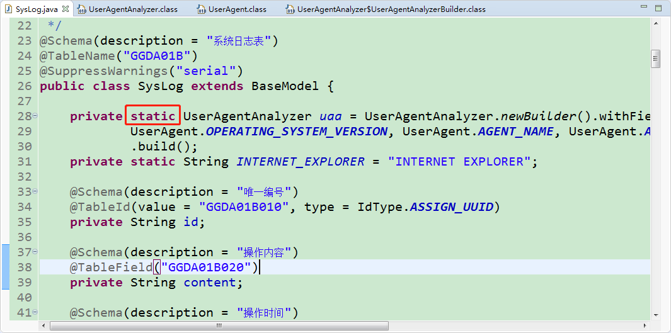Click the vertical scrollbar down arrow
Viewport: 671px width, 333px height.
click(655, 315)
